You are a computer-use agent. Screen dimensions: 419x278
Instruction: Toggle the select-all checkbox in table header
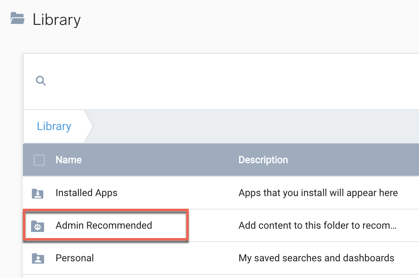pyautogui.click(x=39, y=160)
